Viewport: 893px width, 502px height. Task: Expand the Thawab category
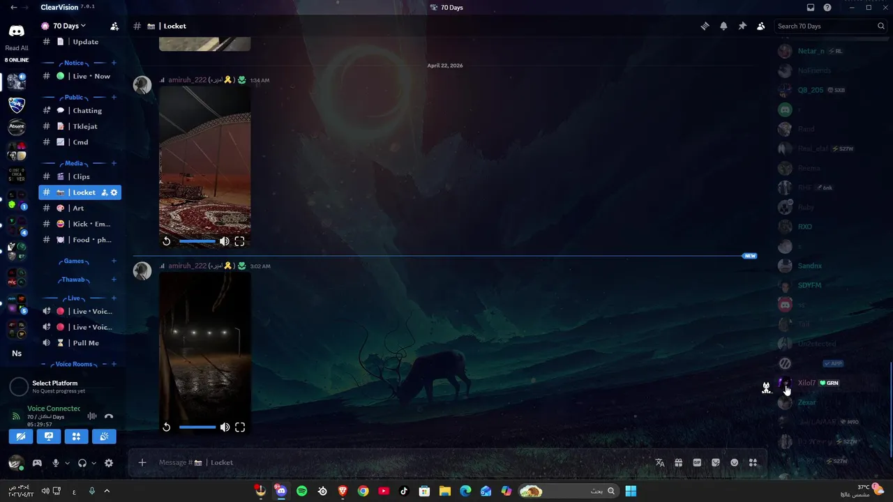(73, 280)
